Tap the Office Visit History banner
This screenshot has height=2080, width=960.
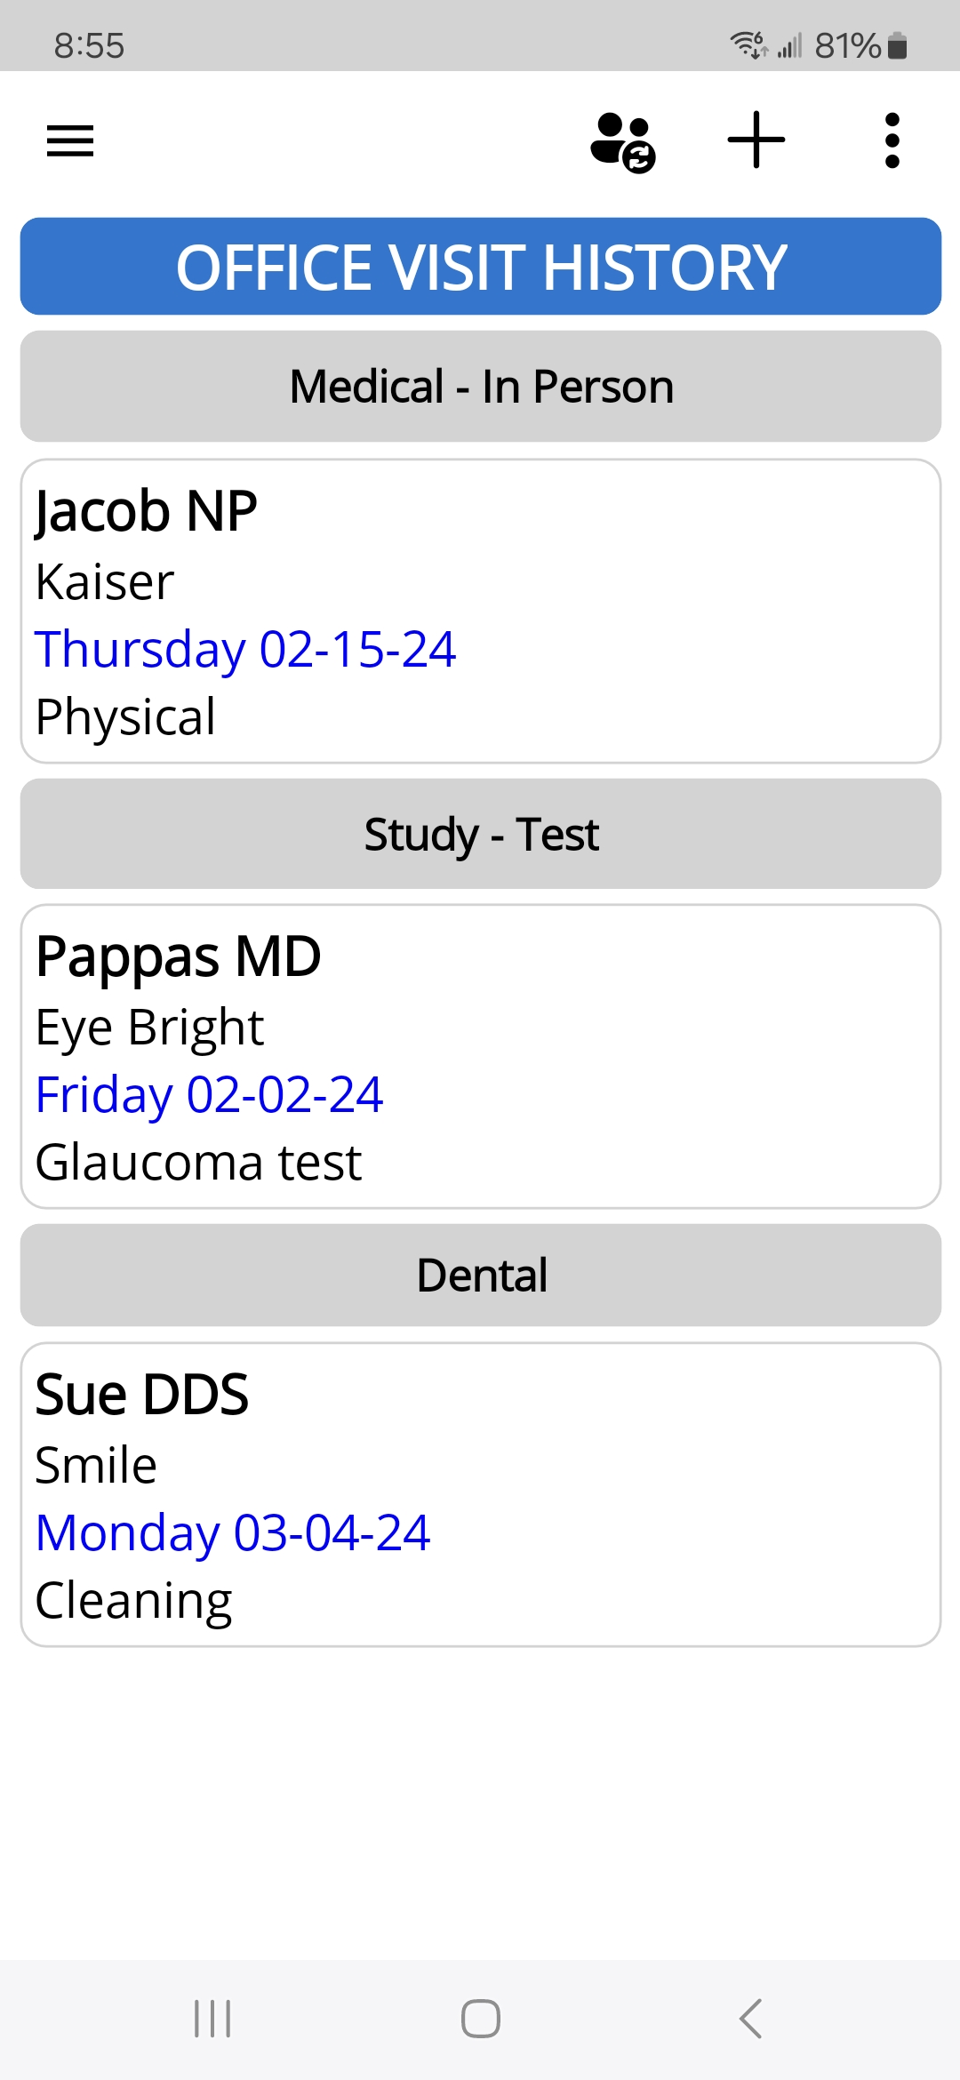481,267
